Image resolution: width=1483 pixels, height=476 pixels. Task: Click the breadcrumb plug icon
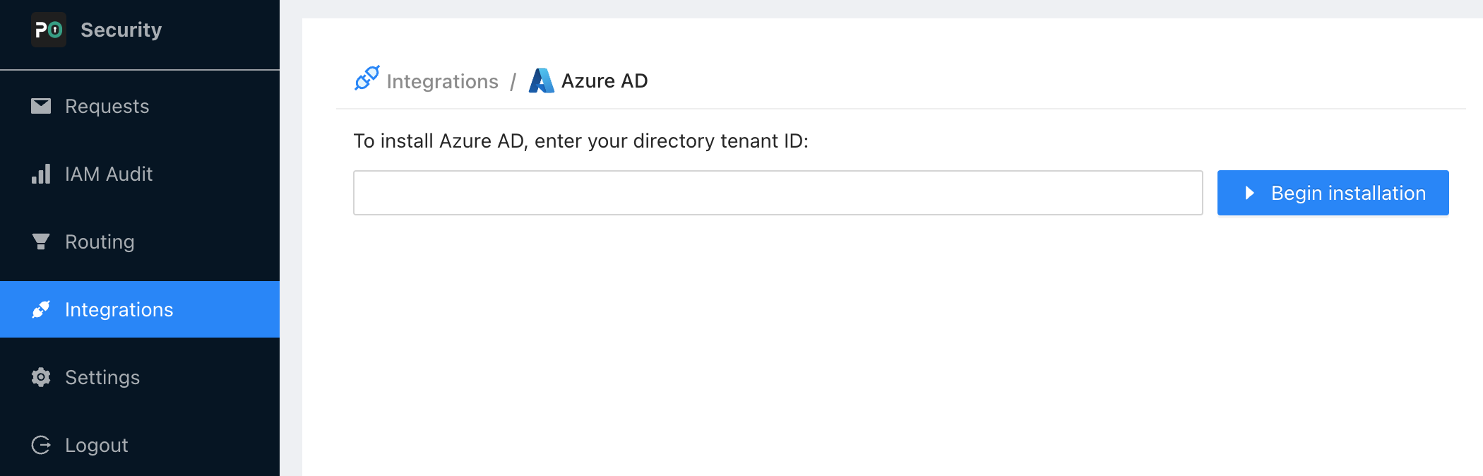coord(367,78)
